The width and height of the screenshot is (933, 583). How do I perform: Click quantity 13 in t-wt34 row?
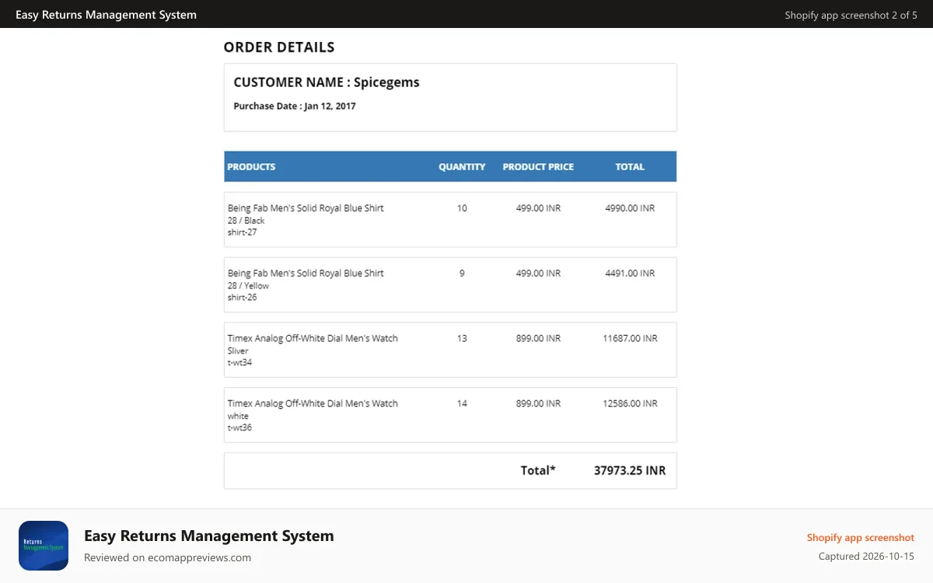click(462, 339)
